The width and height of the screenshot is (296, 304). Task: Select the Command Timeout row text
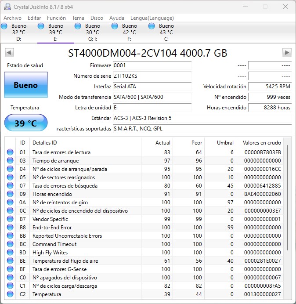coord(54,244)
